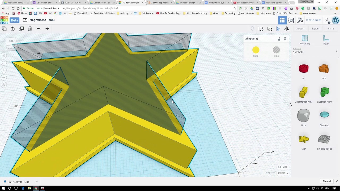340x191 pixels.
Task: Switch to Codeblocks view icon
Action: pyautogui.click(x=291, y=20)
